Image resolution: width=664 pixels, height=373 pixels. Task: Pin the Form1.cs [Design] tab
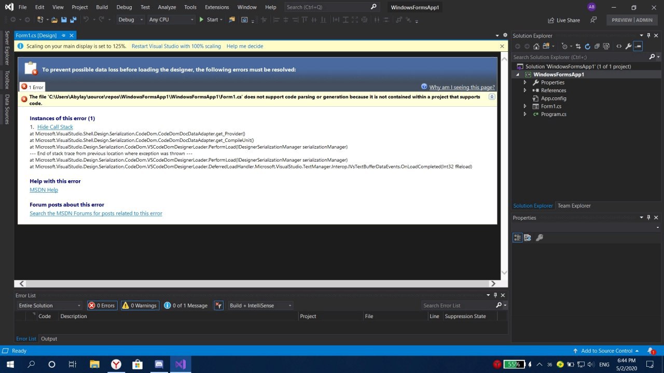(x=63, y=35)
